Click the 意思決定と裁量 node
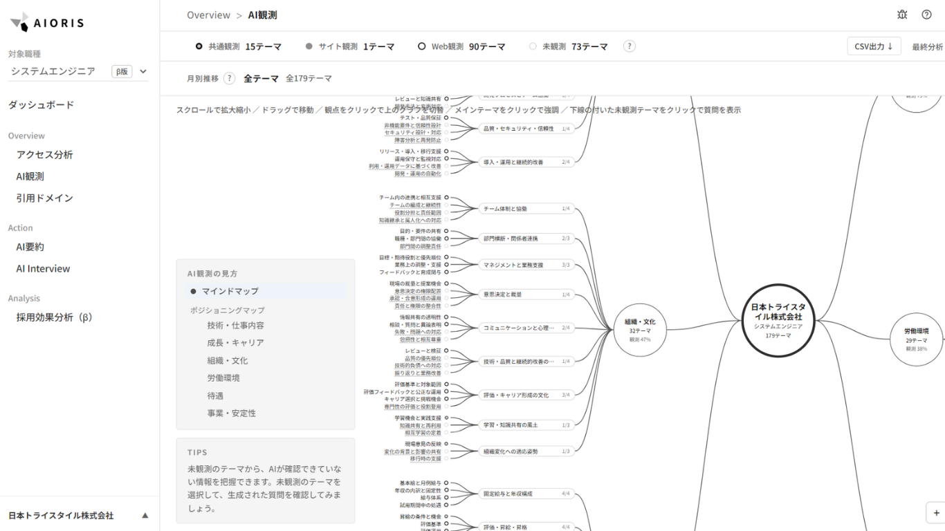945x531 pixels. click(x=526, y=295)
